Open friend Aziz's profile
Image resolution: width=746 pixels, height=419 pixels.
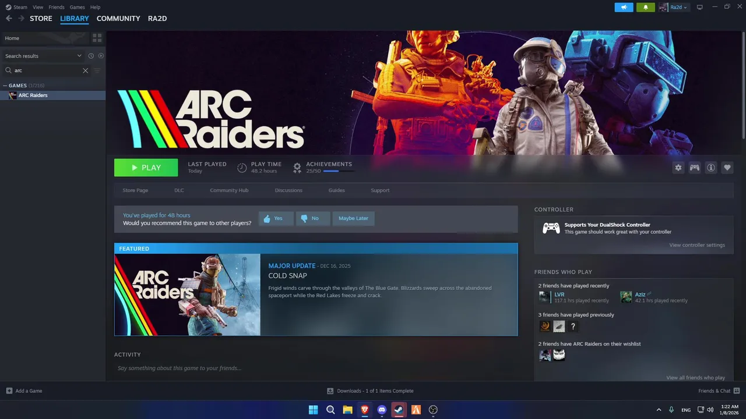pyautogui.click(x=640, y=294)
